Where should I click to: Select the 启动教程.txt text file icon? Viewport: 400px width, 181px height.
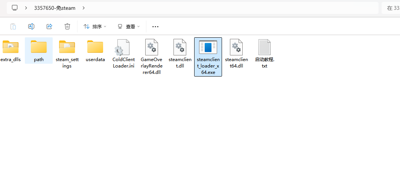tap(265, 47)
